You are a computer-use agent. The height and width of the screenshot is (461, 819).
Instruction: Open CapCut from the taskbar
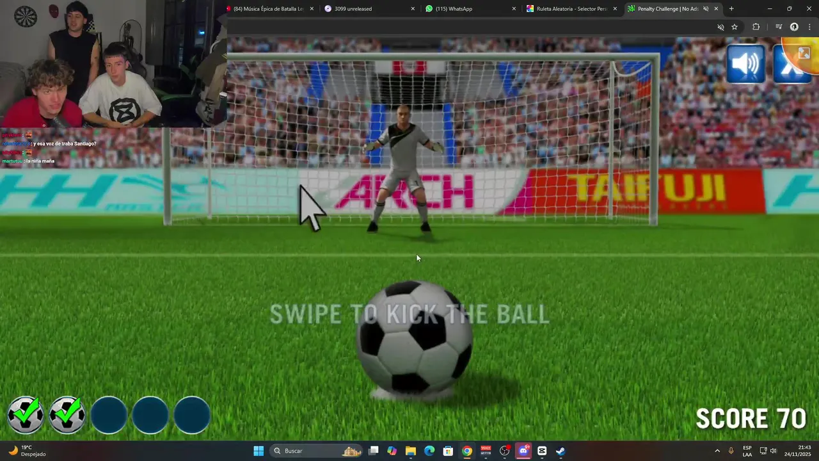click(542, 451)
